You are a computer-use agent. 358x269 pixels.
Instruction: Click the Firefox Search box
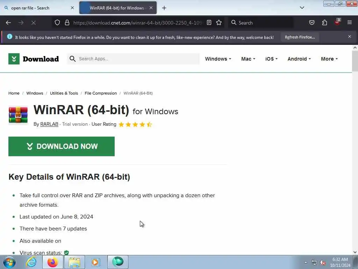click(x=261, y=23)
